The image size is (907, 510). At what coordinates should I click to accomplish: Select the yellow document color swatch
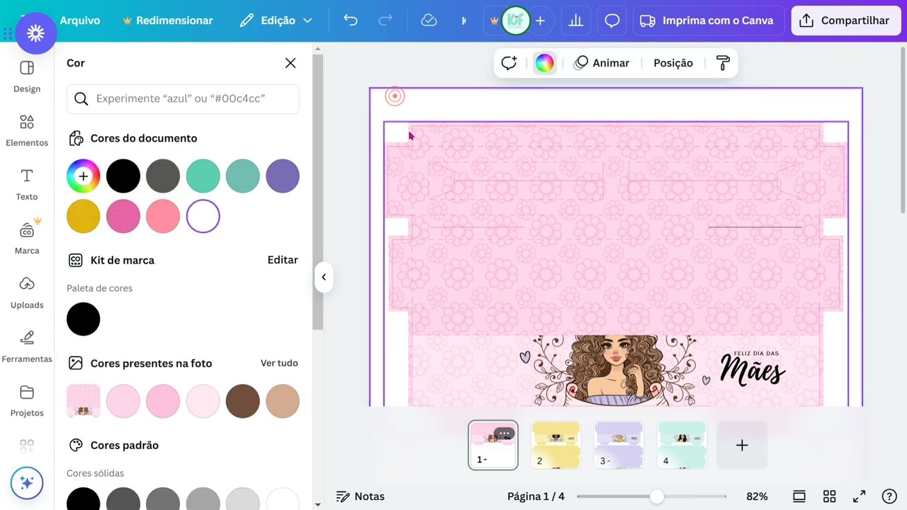84,216
